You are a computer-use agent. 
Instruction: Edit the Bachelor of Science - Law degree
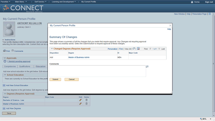(x=80, y=100)
